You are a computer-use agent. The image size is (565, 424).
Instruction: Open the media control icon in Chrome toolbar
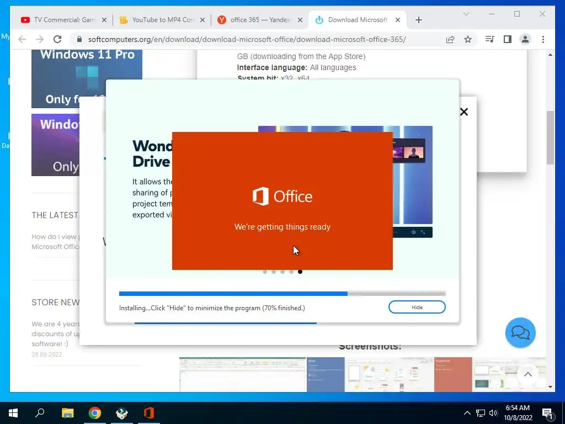pos(490,39)
